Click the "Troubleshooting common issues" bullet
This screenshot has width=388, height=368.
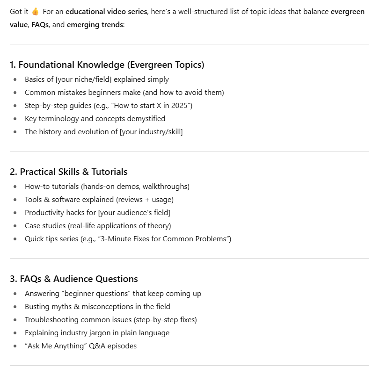point(111,320)
